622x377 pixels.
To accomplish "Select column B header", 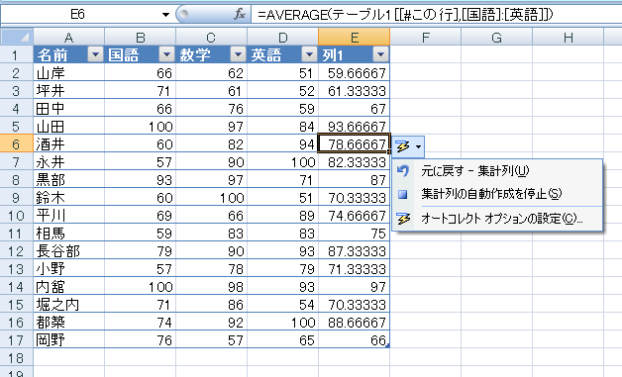I will coord(141,38).
